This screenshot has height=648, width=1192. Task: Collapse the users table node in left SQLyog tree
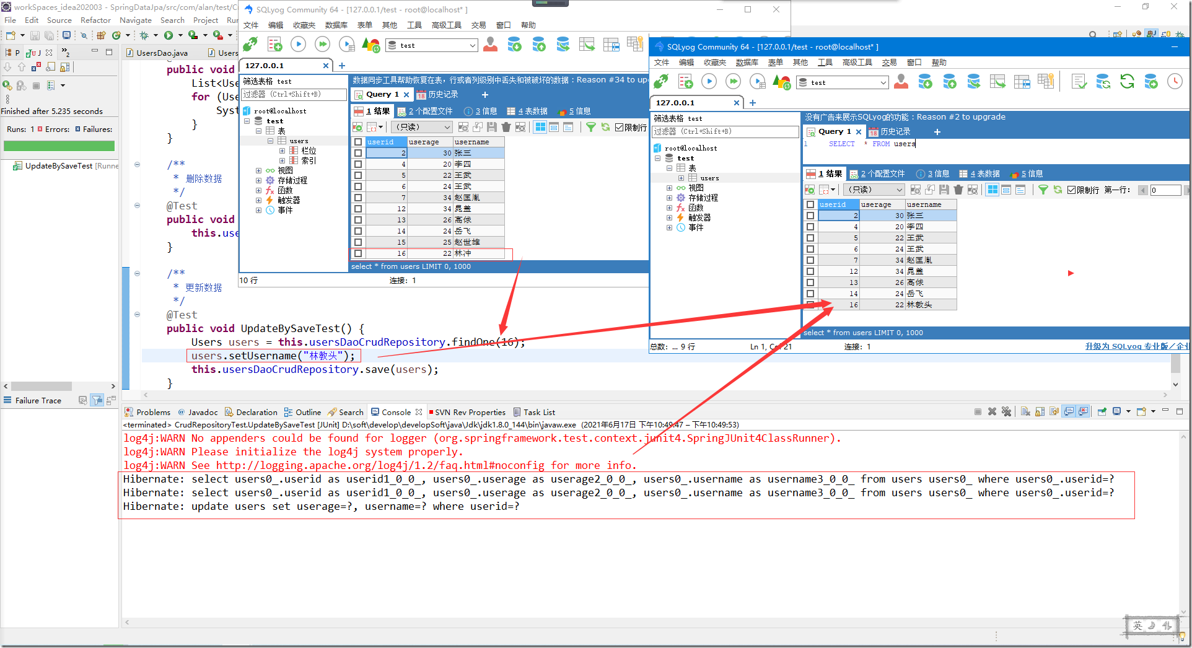pyautogui.click(x=271, y=141)
